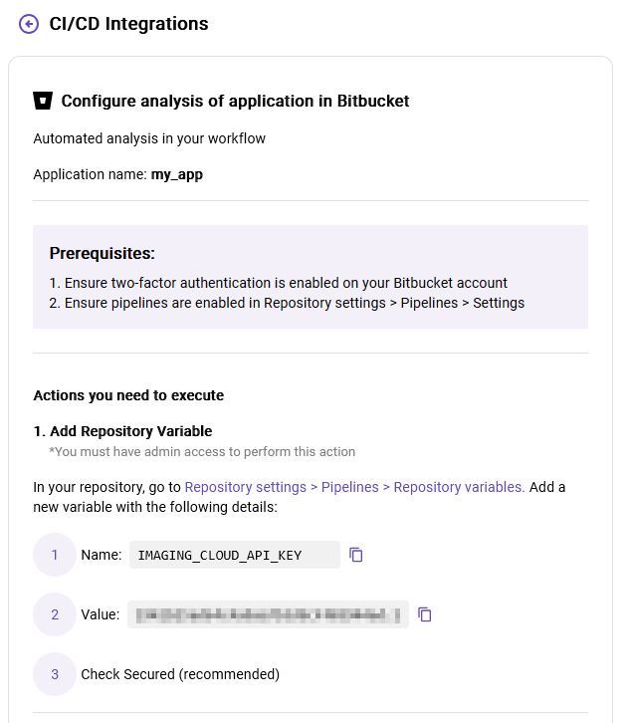Image resolution: width=628 pixels, height=723 pixels.
Task: Click the Check Secured (recommended) text
Action: pyautogui.click(x=180, y=674)
